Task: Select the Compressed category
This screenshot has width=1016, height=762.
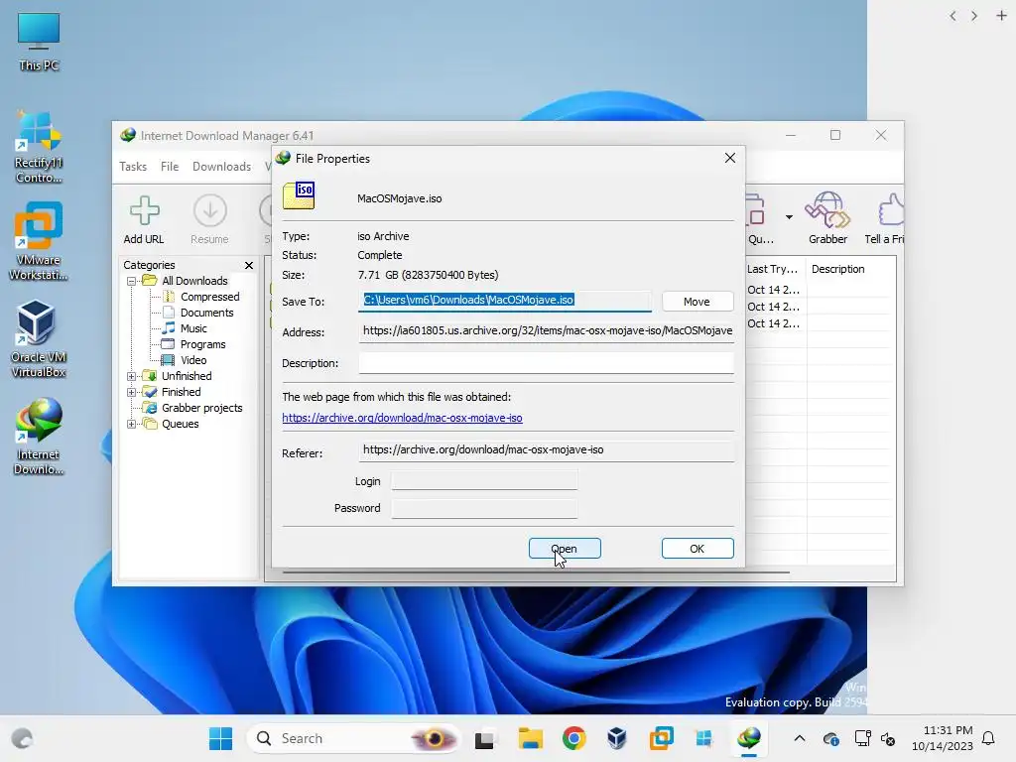Action: 209,297
